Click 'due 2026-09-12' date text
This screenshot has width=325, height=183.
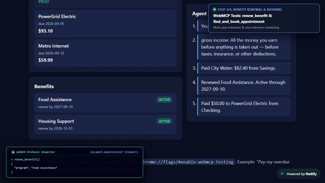51,53
